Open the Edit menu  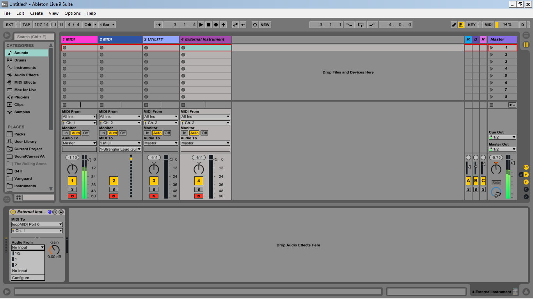[x=20, y=13]
